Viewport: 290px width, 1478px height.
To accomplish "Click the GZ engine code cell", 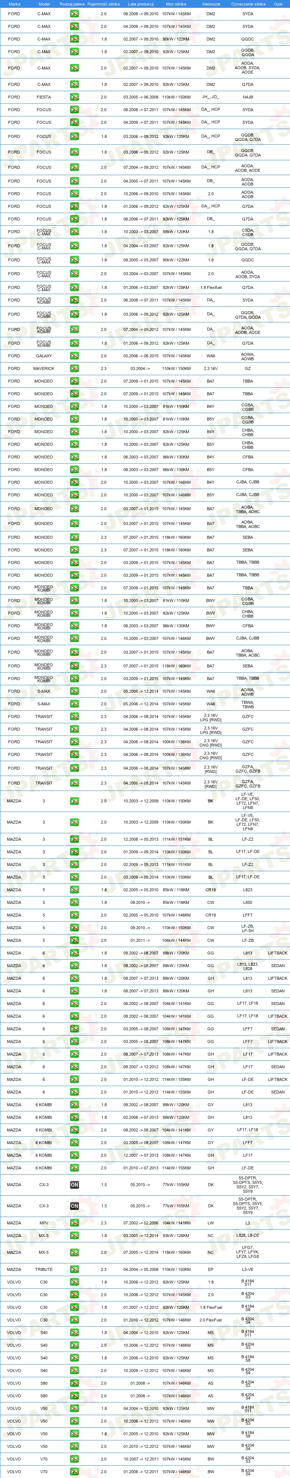I will tap(248, 368).
